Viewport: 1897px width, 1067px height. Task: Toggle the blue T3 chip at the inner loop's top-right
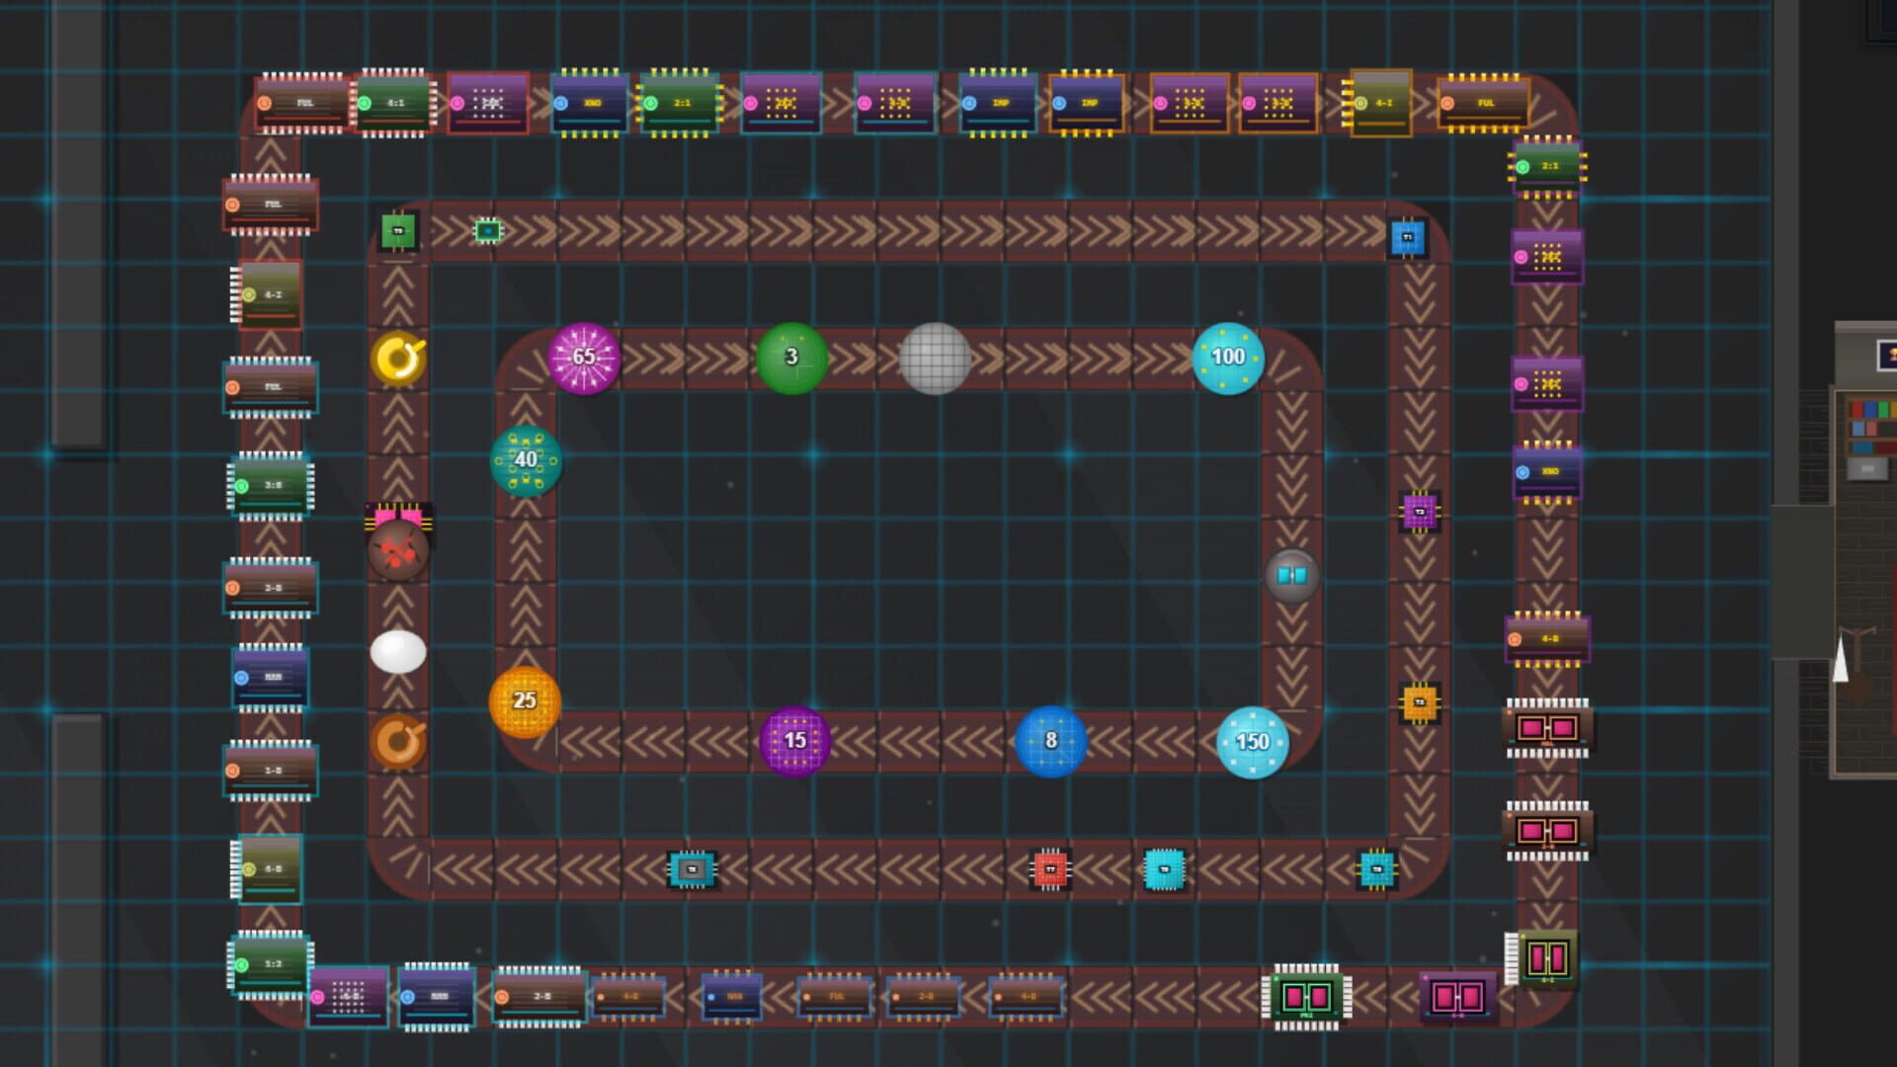click(1406, 235)
